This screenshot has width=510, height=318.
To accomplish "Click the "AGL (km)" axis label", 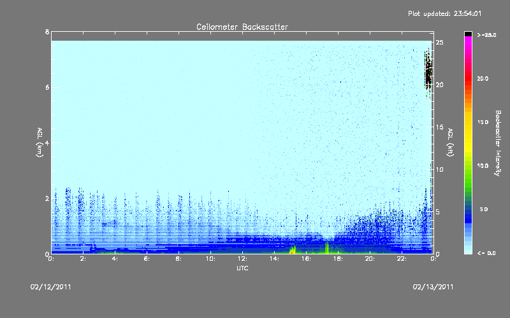I will [40, 142].
